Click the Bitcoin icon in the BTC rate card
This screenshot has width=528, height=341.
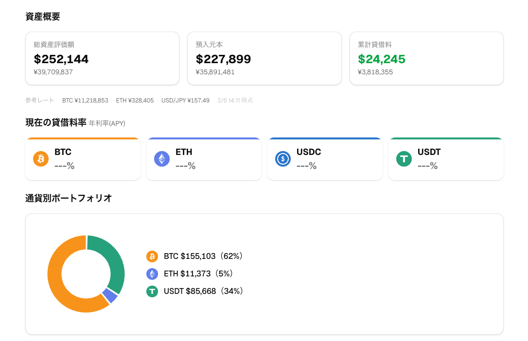point(41,159)
